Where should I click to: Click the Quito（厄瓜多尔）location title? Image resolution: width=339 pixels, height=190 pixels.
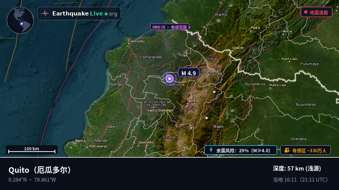click(x=40, y=170)
